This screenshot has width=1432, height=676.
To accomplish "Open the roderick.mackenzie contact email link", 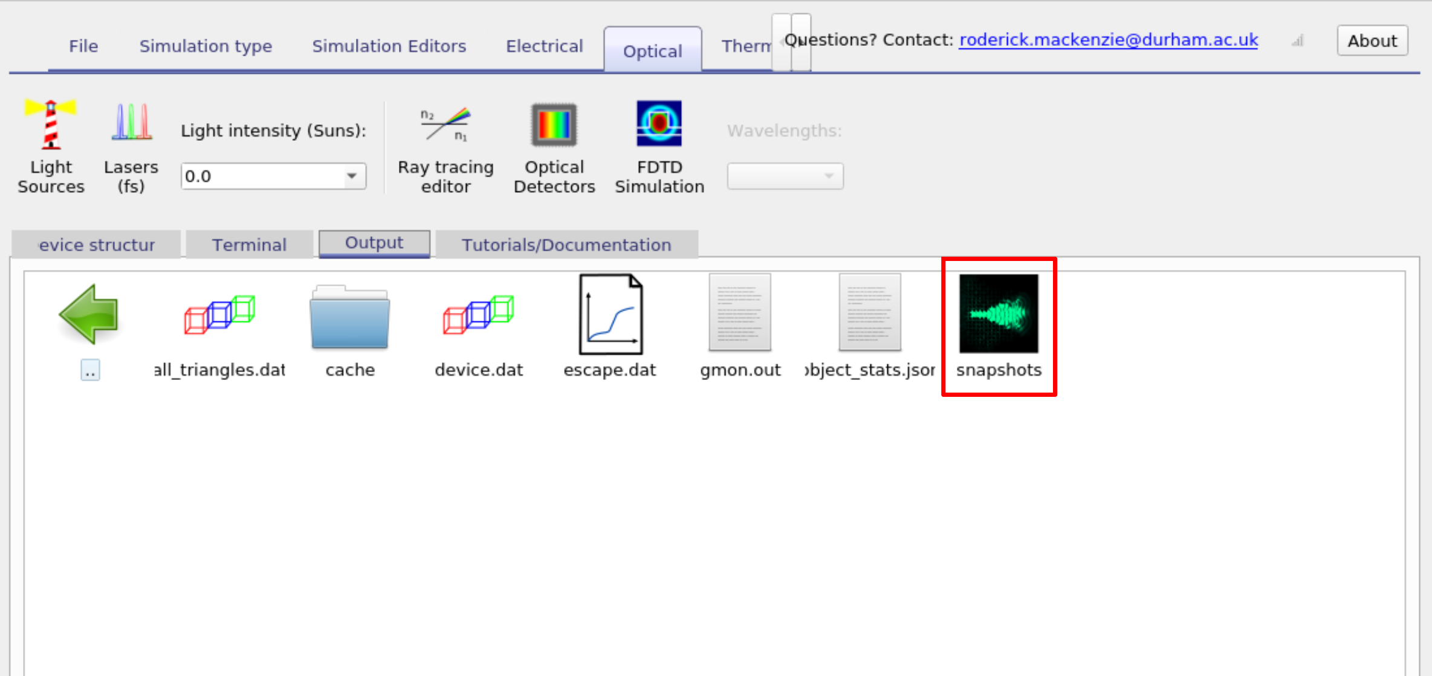I will click(x=1108, y=39).
